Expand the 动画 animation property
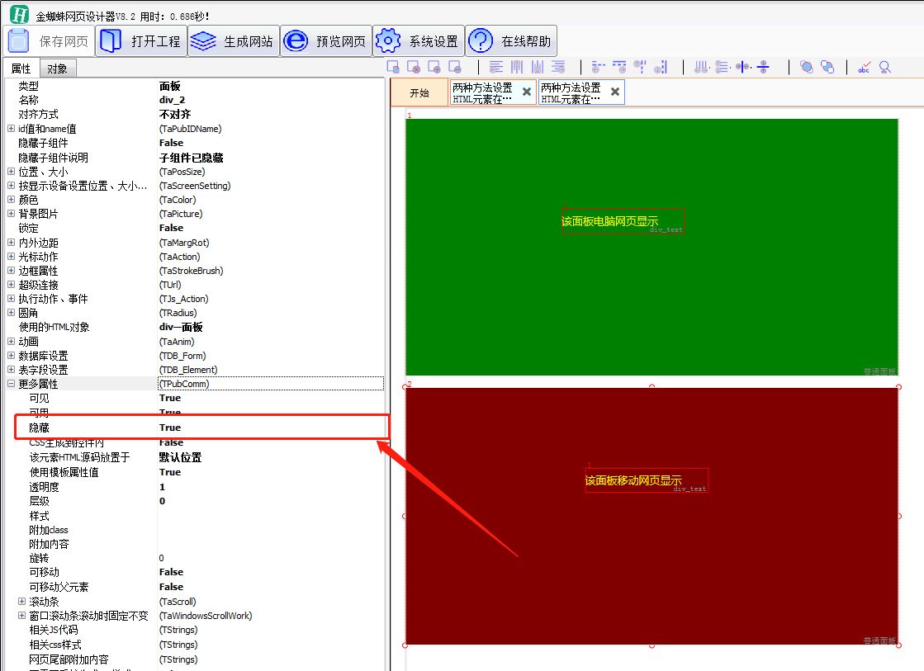The width and height of the screenshot is (924, 671). (11, 341)
